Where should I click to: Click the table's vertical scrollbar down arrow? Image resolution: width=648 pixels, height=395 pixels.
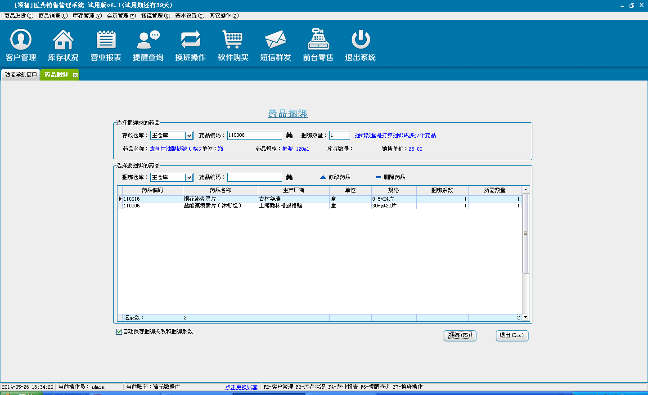pyautogui.click(x=525, y=317)
